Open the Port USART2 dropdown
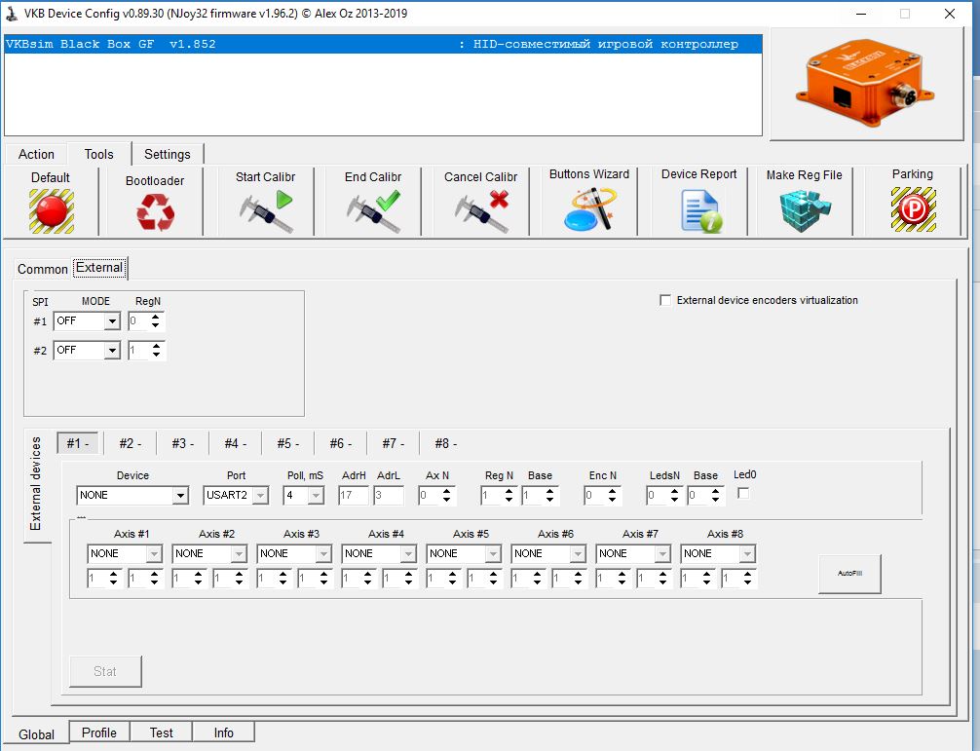Image resolution: width=980 pixels, height=751 pixels. tap(236, 496)
